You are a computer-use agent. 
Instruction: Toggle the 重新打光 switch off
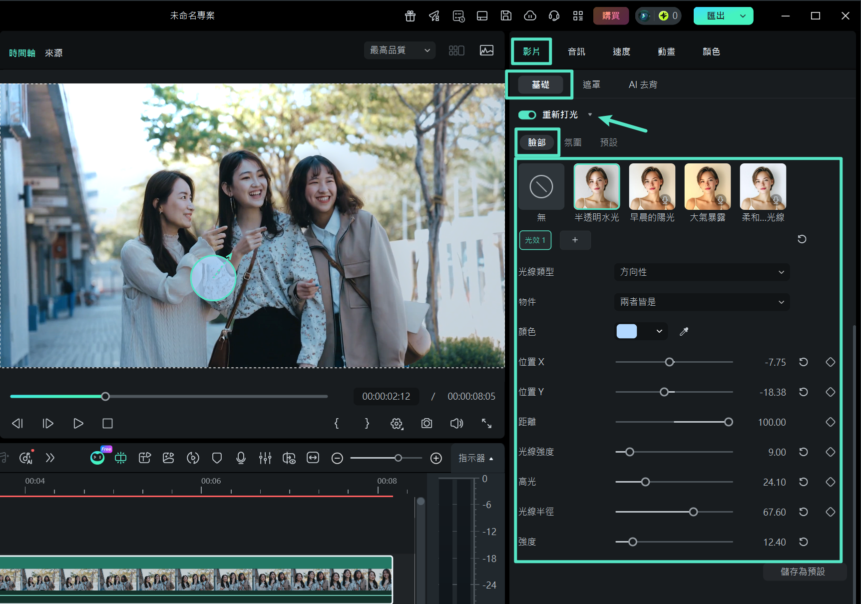pos(527,115)
